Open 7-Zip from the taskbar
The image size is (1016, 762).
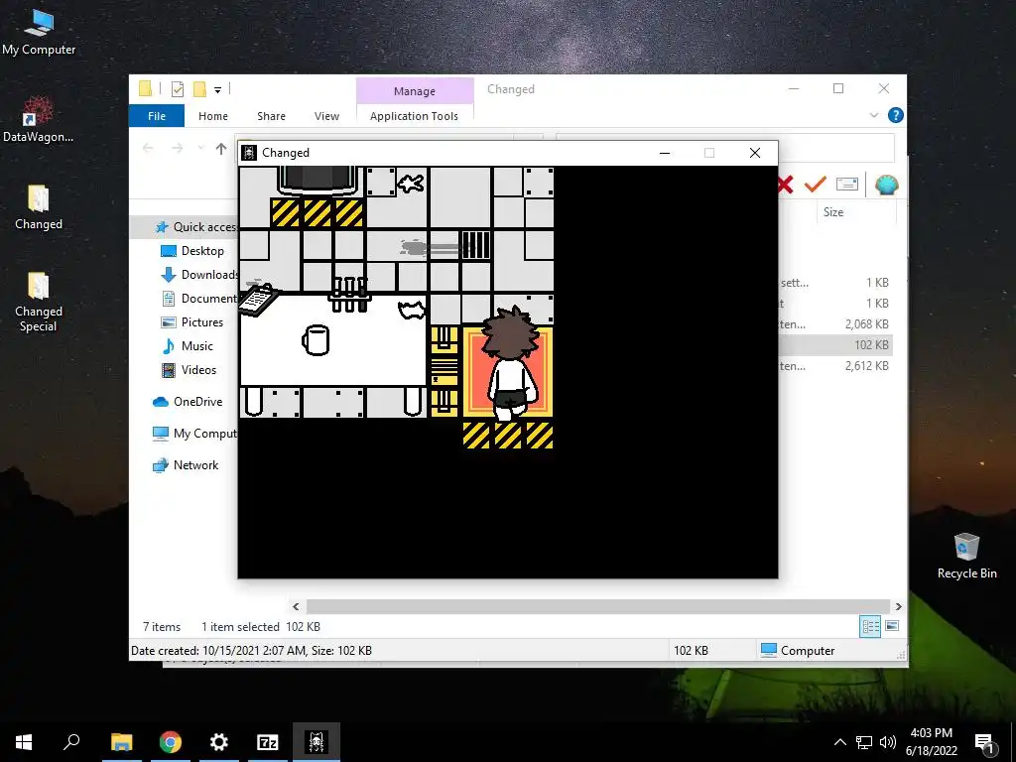[x=268, y=742]
